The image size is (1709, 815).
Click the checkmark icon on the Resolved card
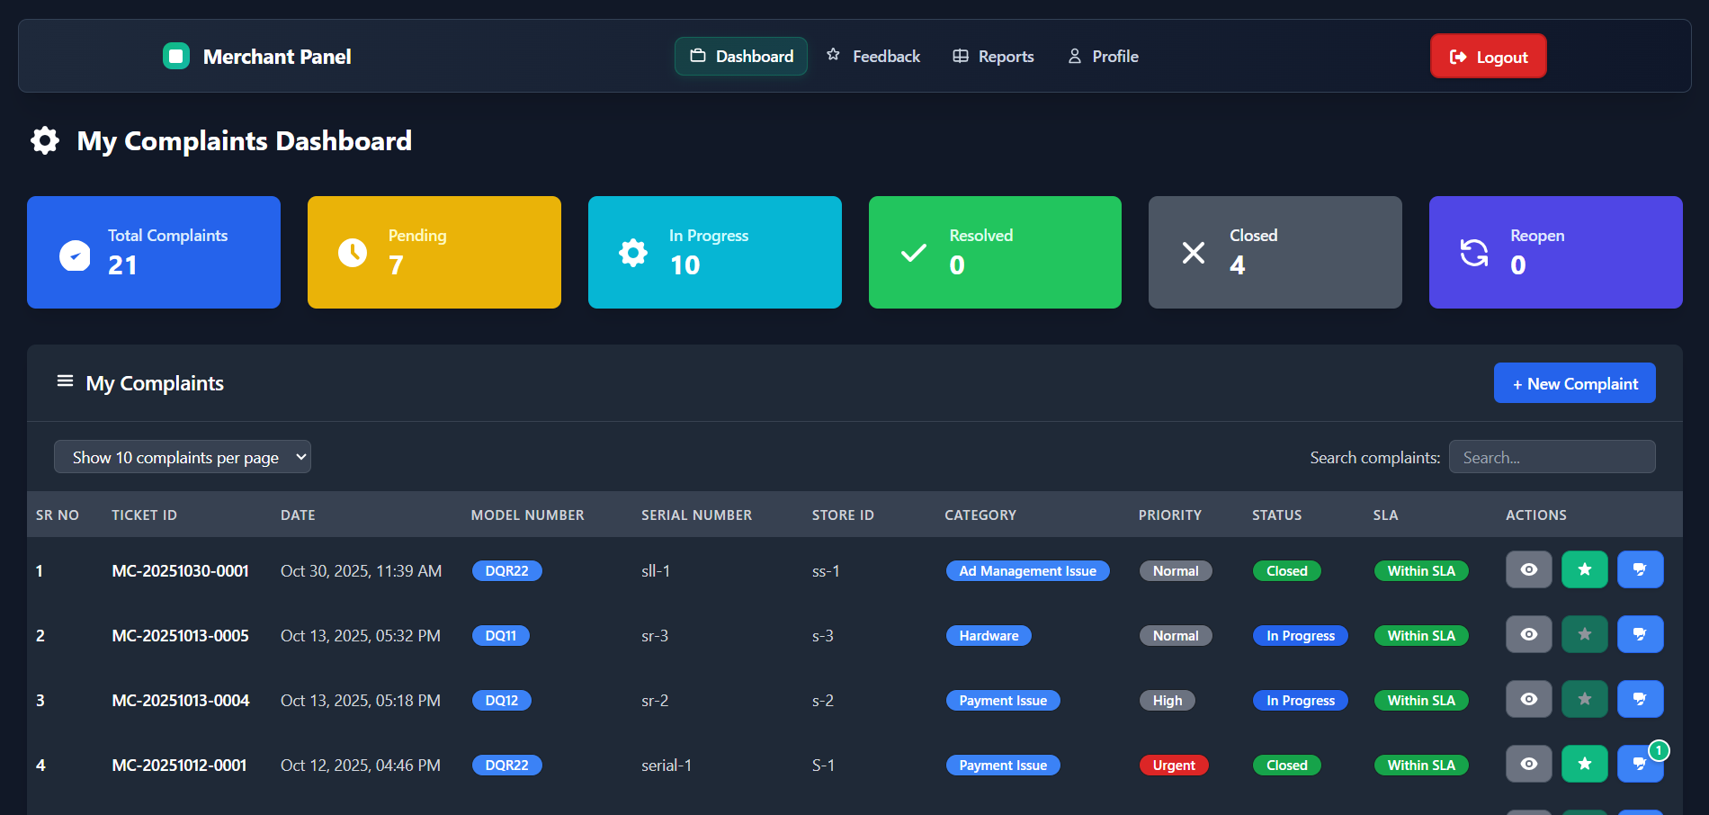pos(913,253)
